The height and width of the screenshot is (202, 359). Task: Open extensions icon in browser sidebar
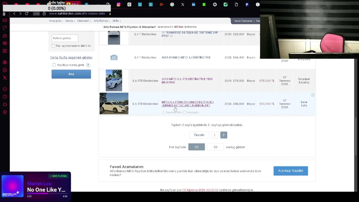[x=5, y=104]
